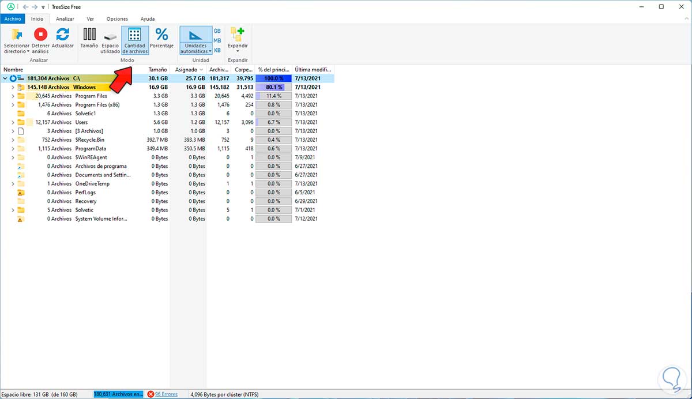692x399 pixels.
Task: Click the Documents and Settings shortcut icon
Action: tap(21, 175)
